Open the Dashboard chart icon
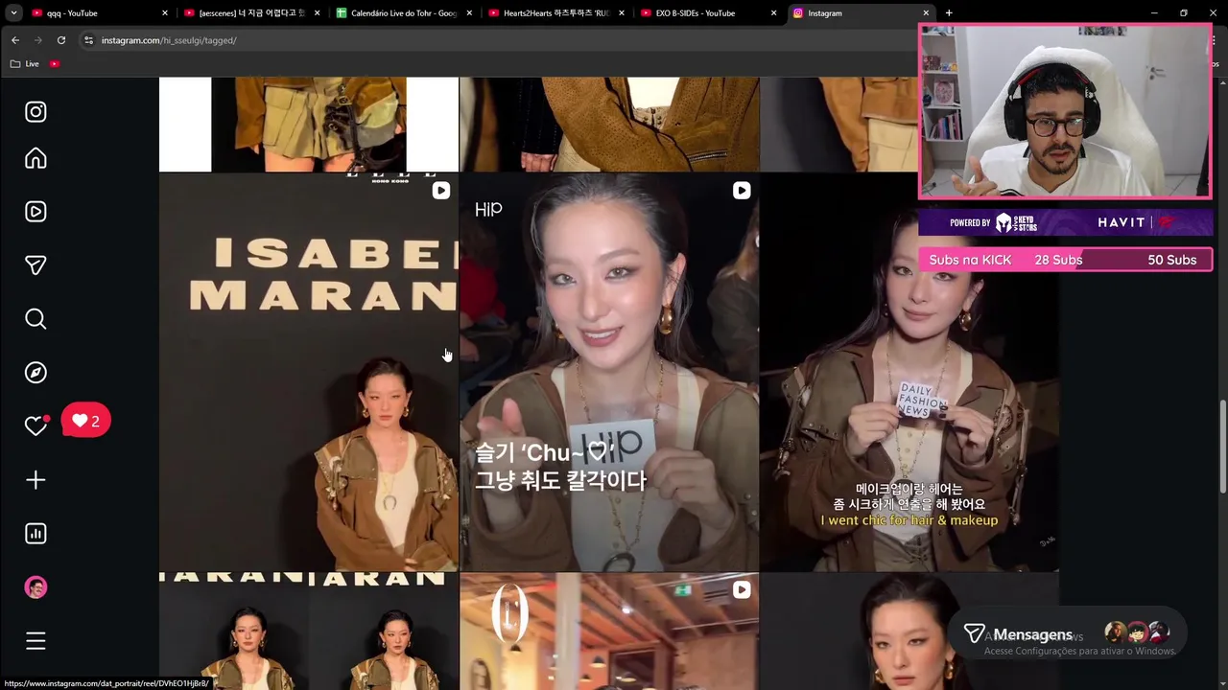Image resolution: width=1228 pixels, height=690 pixels. [35, 534]
